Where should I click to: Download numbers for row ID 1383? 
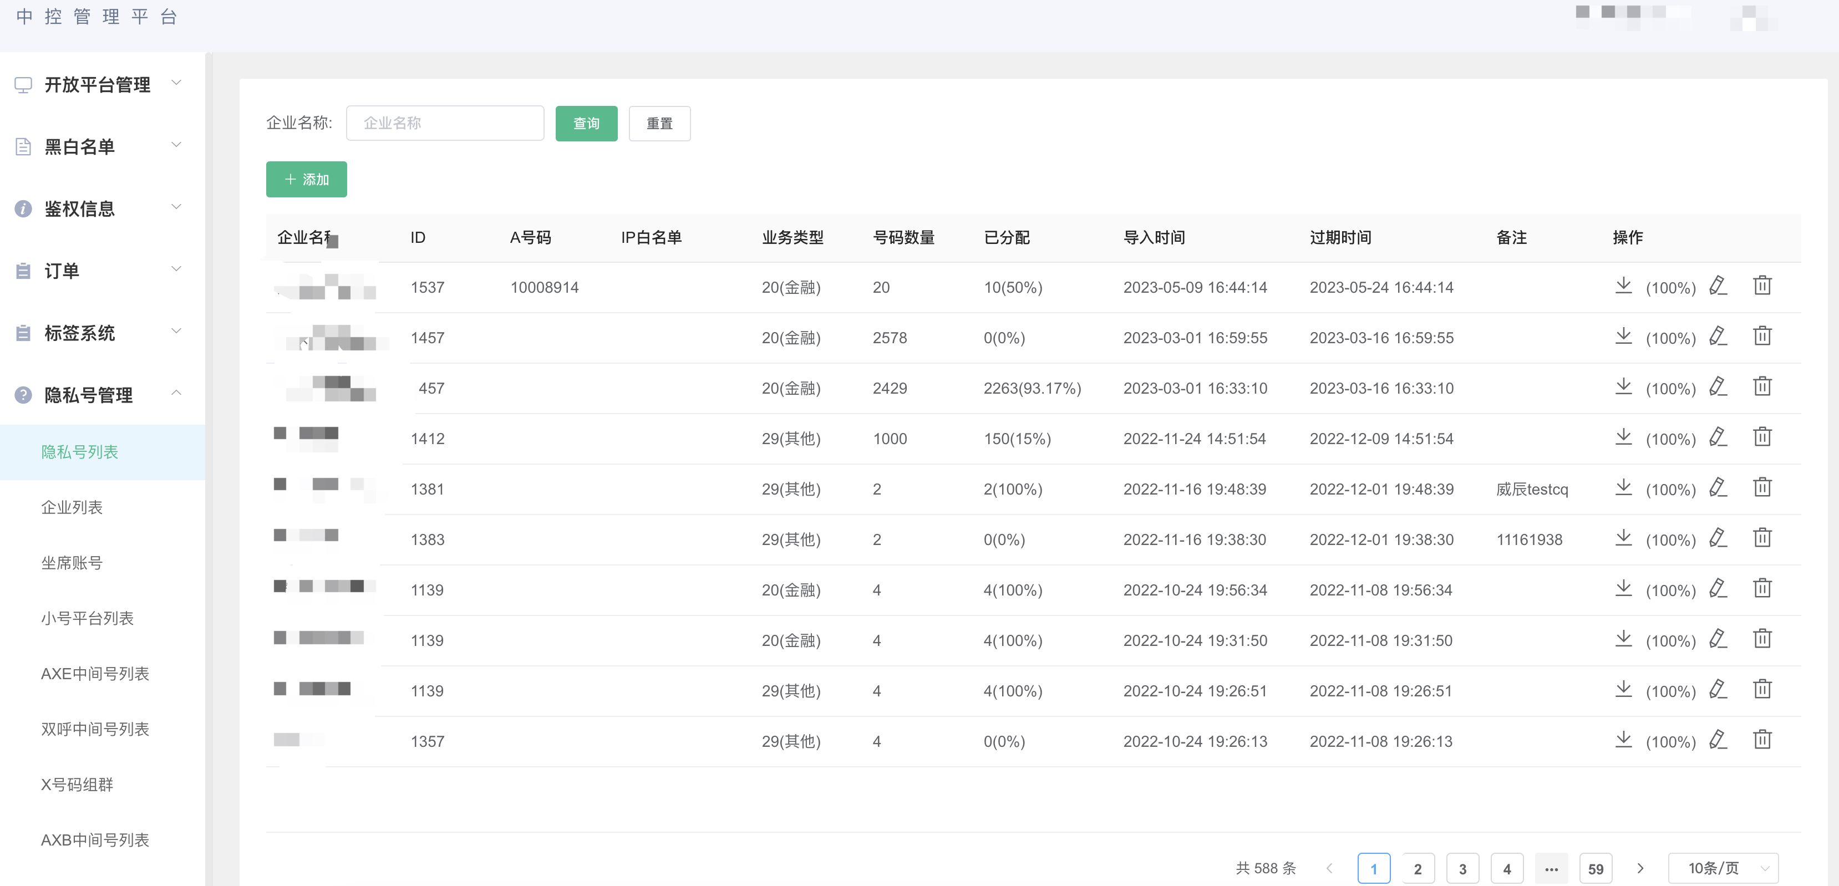tap(1623, 538)
